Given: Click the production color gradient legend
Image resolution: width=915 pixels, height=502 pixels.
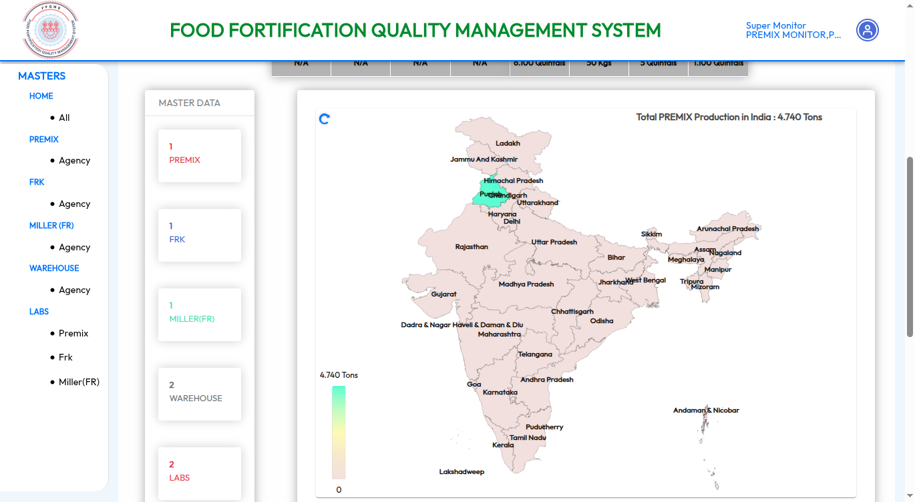Looking at the screenshot, I should click(x=339, y=432).
